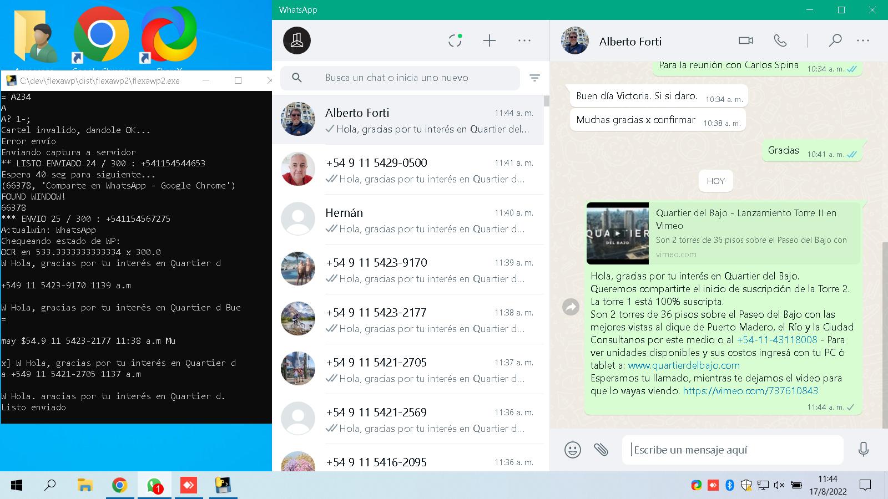Open the vimeo.com/737610843 link
888x499 pixels.
750,391
